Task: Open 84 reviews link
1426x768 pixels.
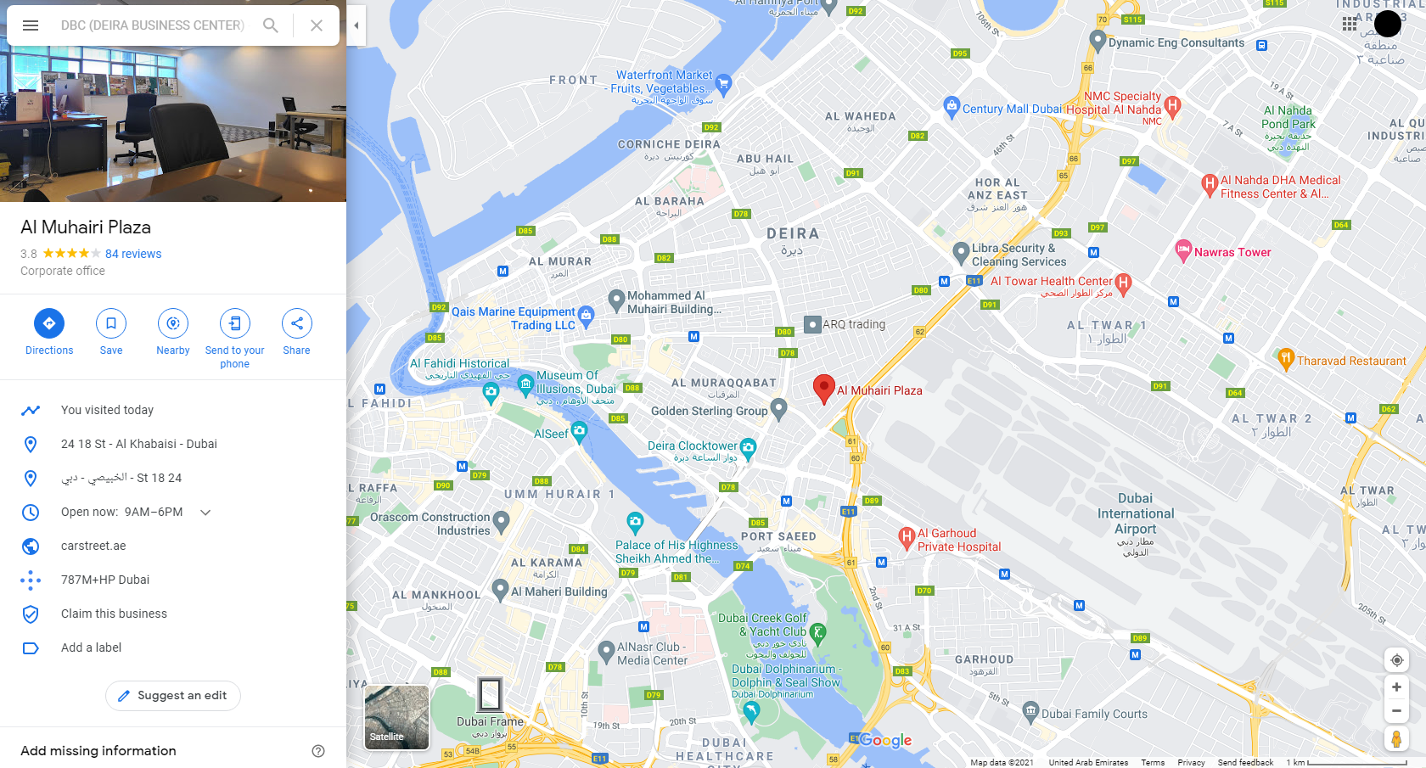Action: click(133, 254)
